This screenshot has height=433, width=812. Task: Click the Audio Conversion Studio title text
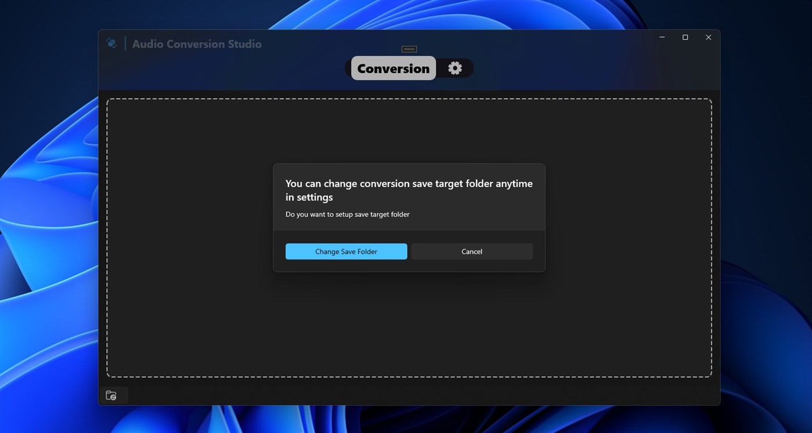tap(197, 43)
